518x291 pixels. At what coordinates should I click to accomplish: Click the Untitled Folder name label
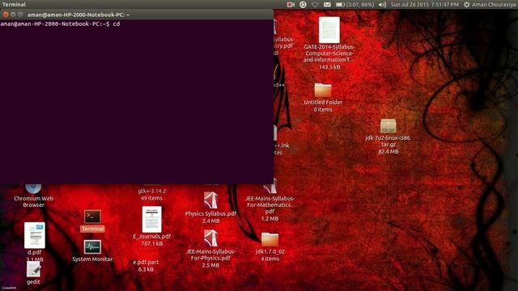[323, 103]
